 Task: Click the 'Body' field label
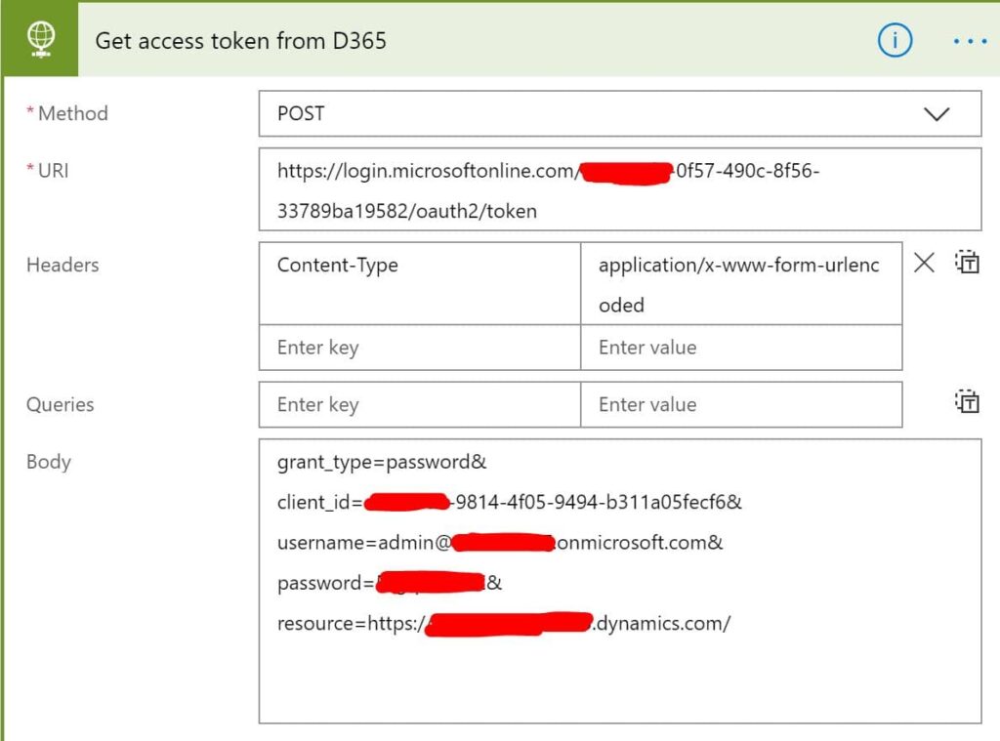click(x=49, y=462)
